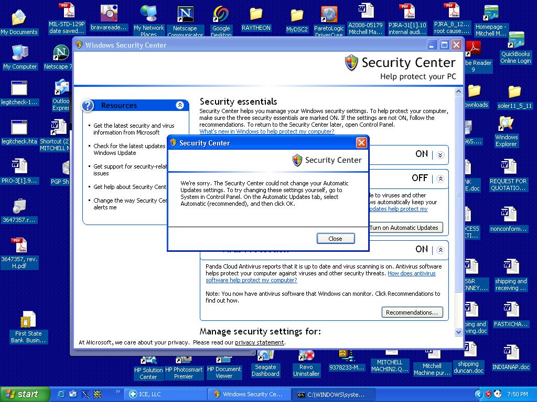
Task: Open the privacy statement link
Action: pos(259,342)
